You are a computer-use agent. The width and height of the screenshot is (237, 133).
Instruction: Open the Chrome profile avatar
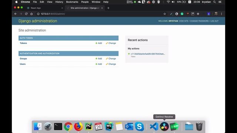point(216,14)
